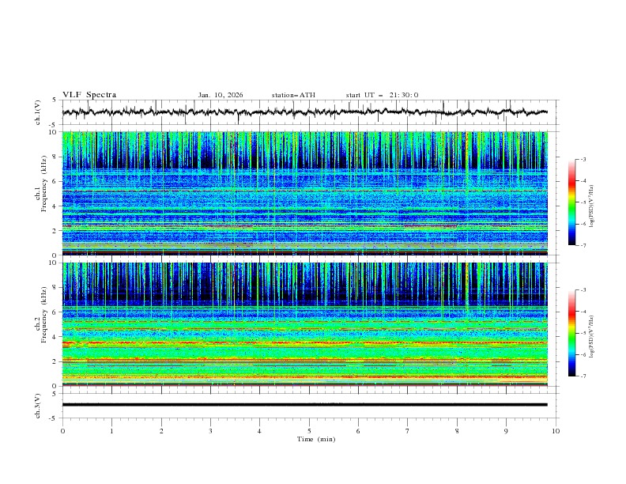Click the ch.2 "Frequency (kHz)" axis label

click(44, 314)
